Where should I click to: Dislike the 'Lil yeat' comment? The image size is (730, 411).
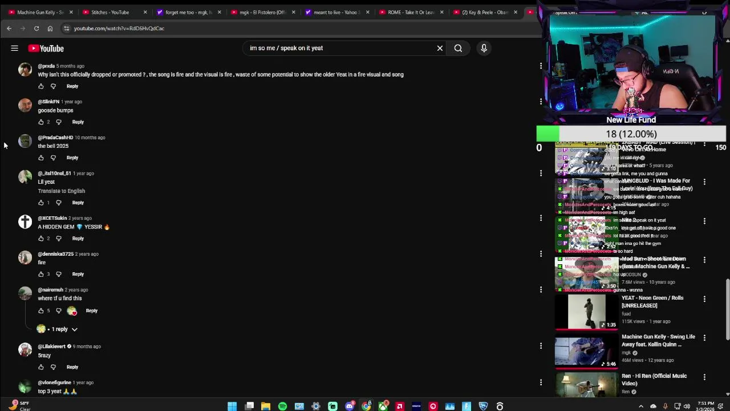[x=59, y=203]
